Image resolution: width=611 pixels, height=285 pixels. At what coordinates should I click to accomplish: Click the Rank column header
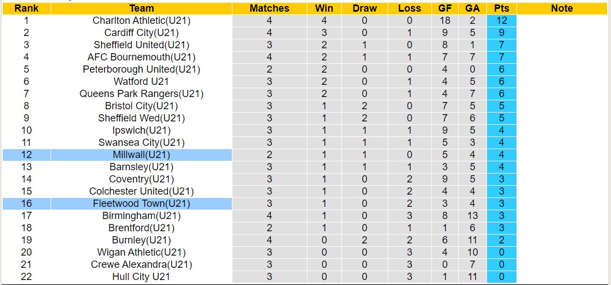click(26, 8)
